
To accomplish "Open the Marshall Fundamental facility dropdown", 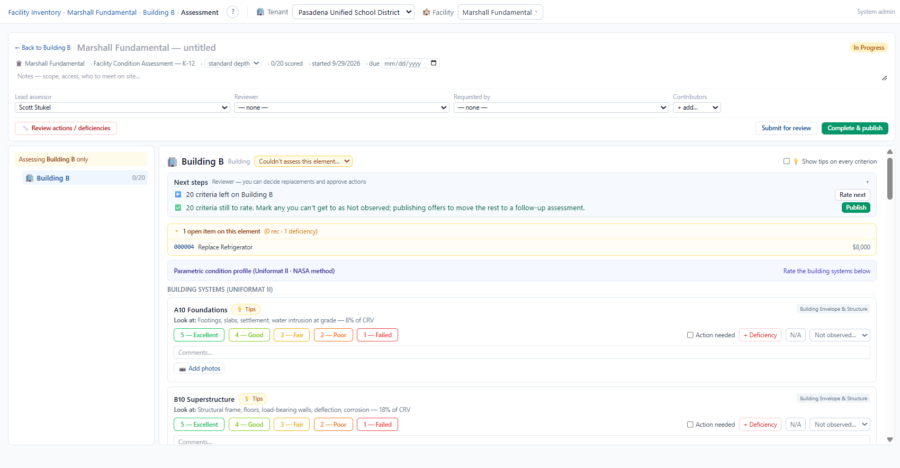I will click(500, 12).
